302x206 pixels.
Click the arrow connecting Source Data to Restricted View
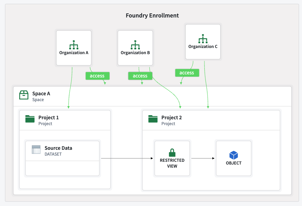[127, 158]
